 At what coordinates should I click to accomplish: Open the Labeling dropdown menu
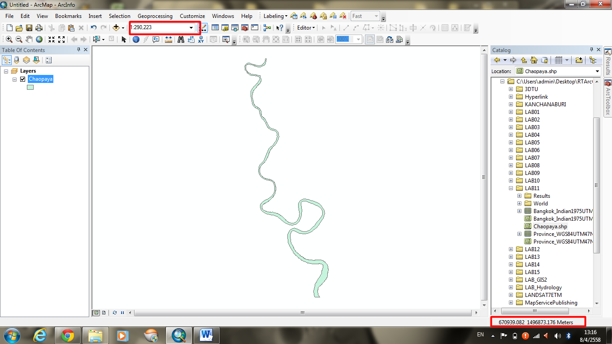[275, 16]
